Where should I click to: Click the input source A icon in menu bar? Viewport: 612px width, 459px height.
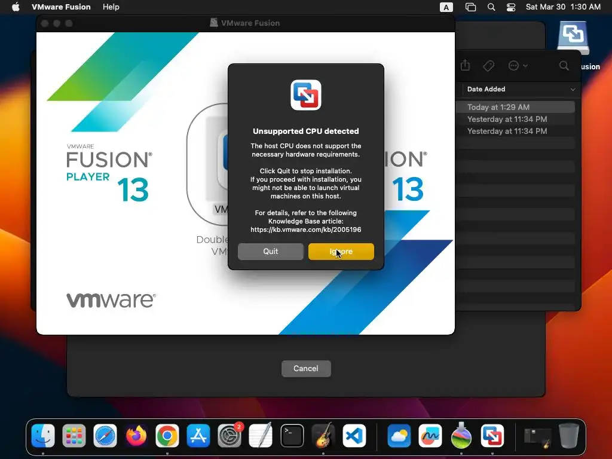[446, 7]
